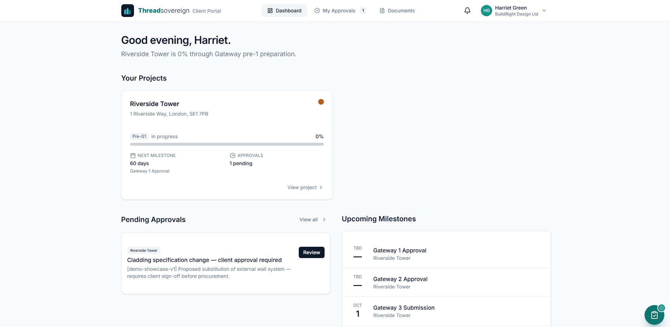Open the notifications bell
The width and height of the screenshot is (670, 327).
[x=467, y=11]
